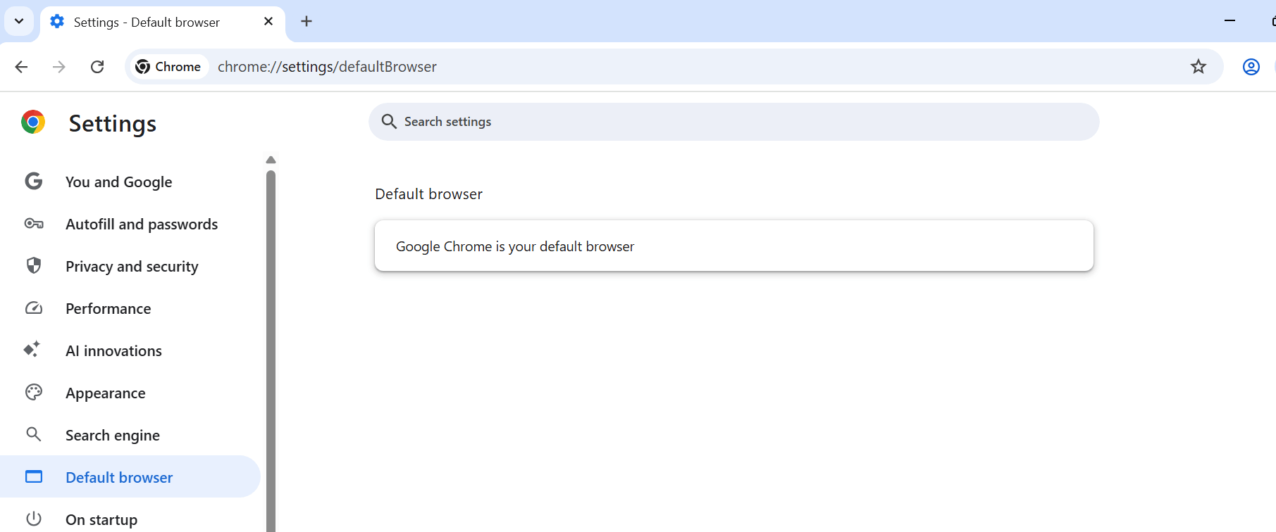This screenshot has height=532, width=1276.
Task: Click the magnifier icon in Search settings
Action: click(x=389, y=122)
